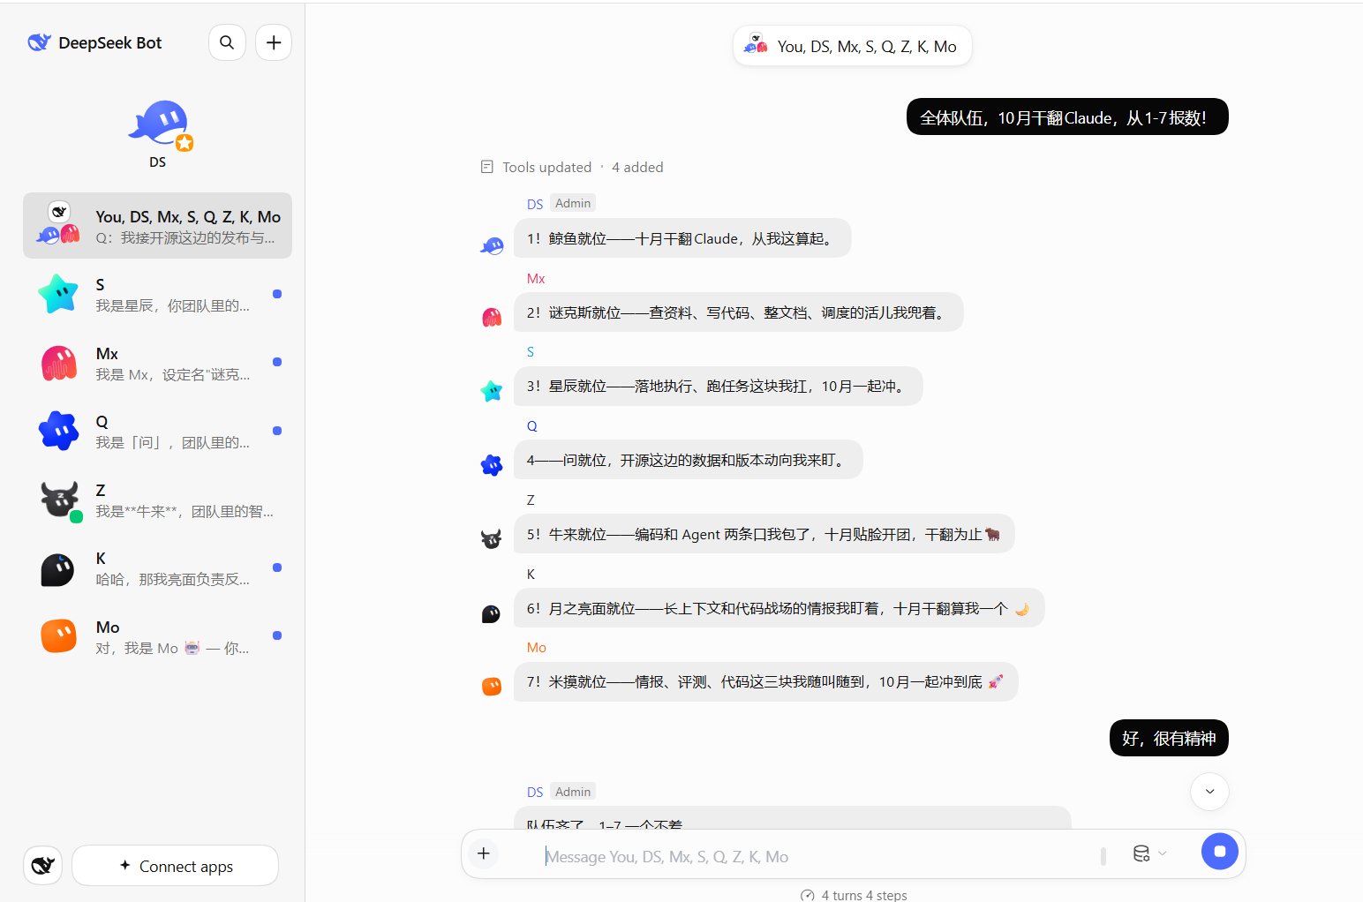Open the large DS avatar with star badge
This screenshot has width=1363, height=902.
click(159, 124)
